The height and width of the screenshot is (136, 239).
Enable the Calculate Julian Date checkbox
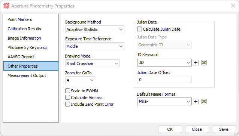coord(139,29)
